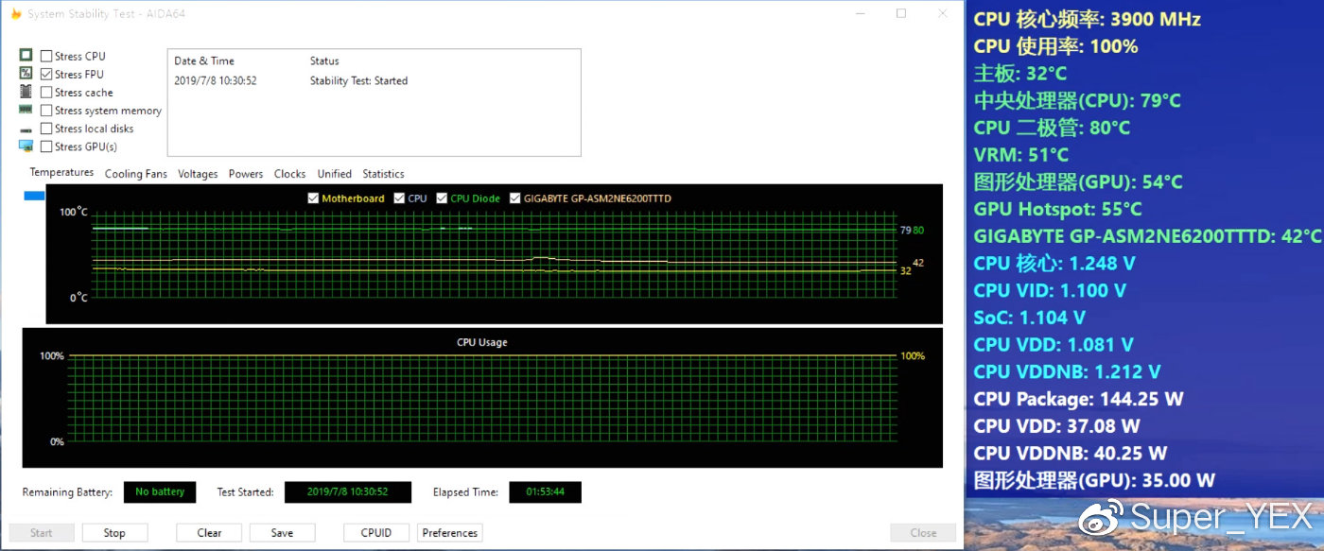
Task: Open the Preferences dialog
Action: pyautogui.click(x=449, y=532)
